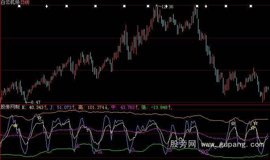Click the plus marker right of the price peak

tap(206, 7)
